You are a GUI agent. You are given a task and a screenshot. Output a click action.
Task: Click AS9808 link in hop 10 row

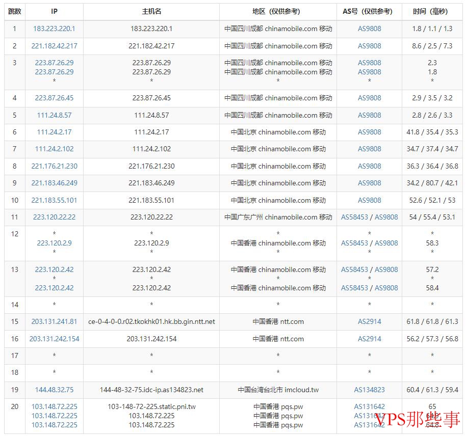(x=370, y=201)
